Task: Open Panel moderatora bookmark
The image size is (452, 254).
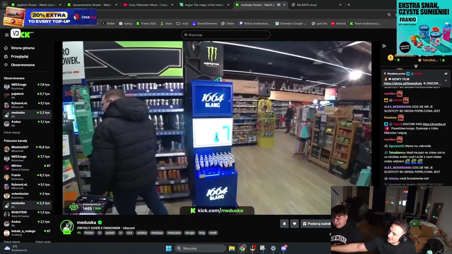Action: click(365, 24)
